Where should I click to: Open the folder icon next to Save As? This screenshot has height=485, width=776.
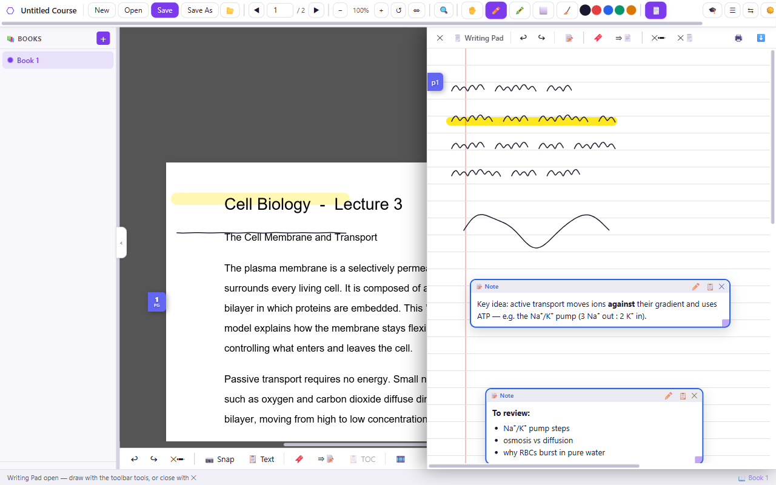[x=230, y=10]
